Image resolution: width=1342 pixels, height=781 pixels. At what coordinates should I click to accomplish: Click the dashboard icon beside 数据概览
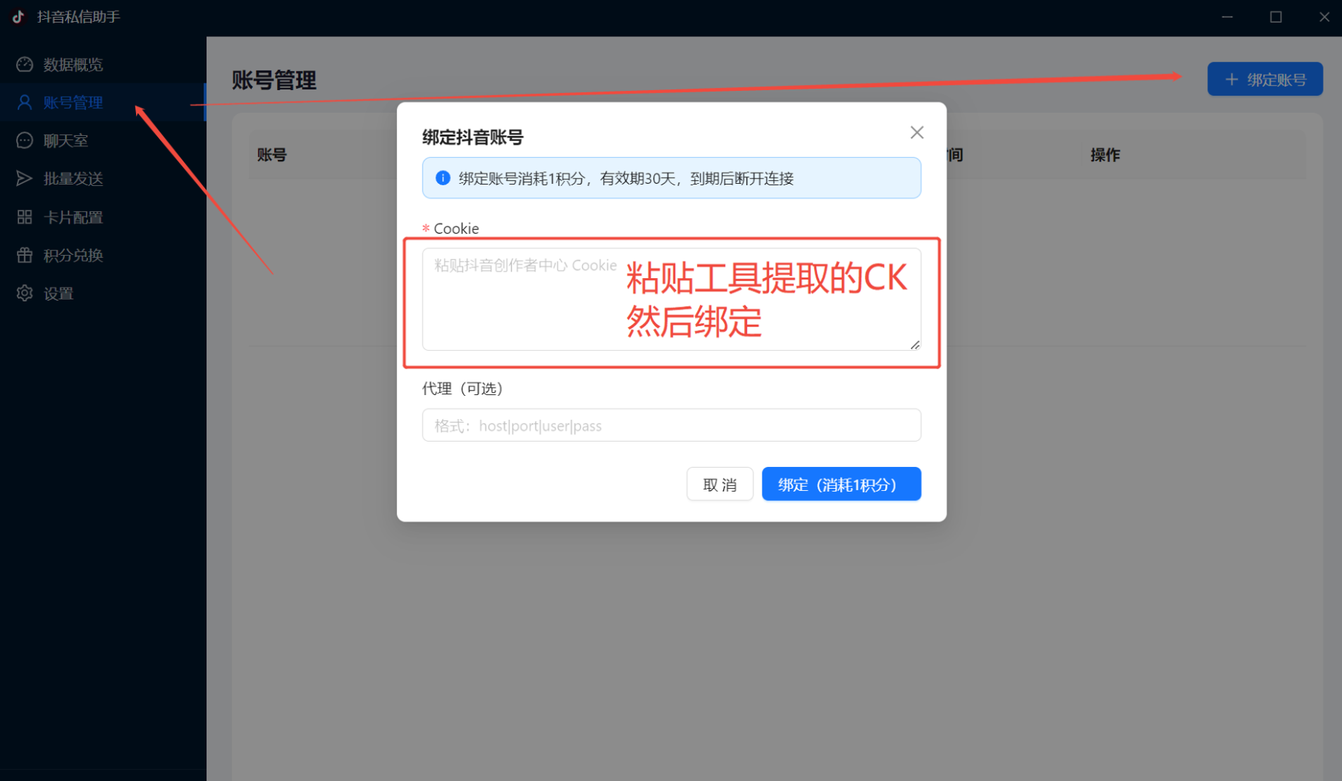pyautogui.click(x=25, y=65)
